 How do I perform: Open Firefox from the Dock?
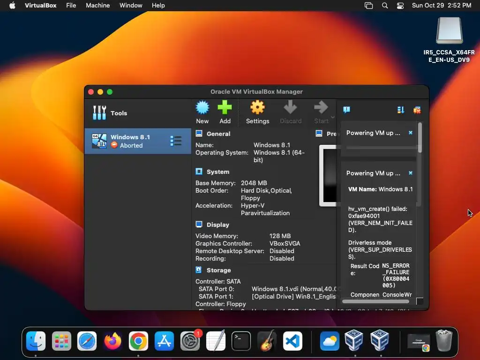[x=112, y=341]
